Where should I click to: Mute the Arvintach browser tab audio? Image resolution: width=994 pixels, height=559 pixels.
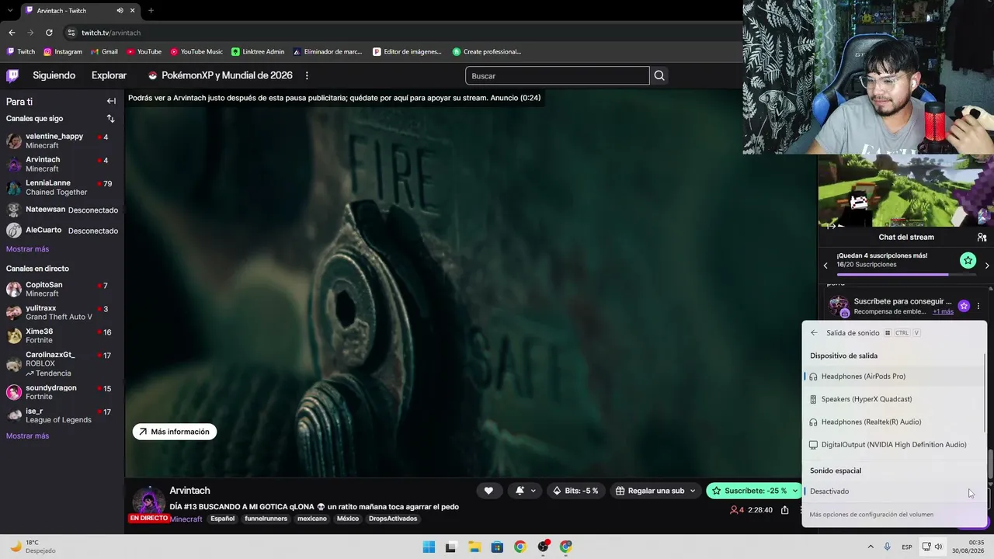(120, 11)
